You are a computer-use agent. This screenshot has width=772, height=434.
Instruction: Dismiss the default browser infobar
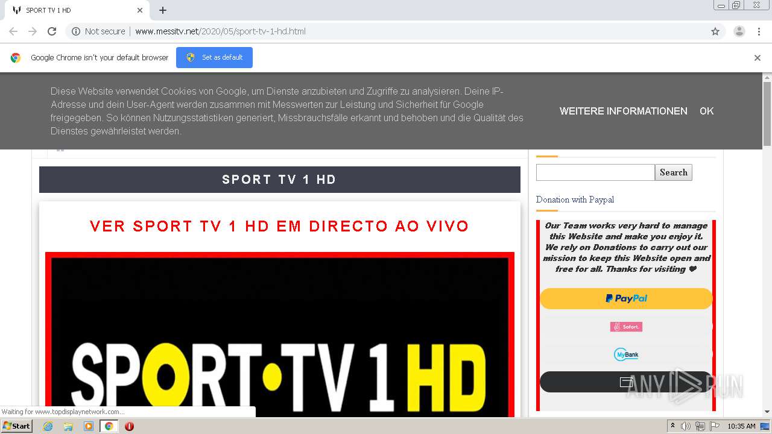[758, 58]
